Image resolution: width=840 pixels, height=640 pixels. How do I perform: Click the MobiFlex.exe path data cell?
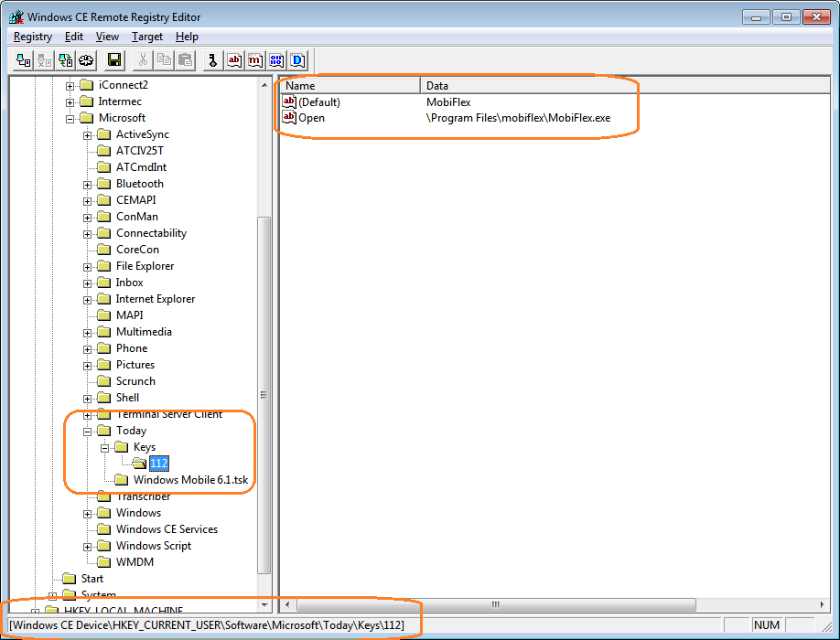click(518, 118)
